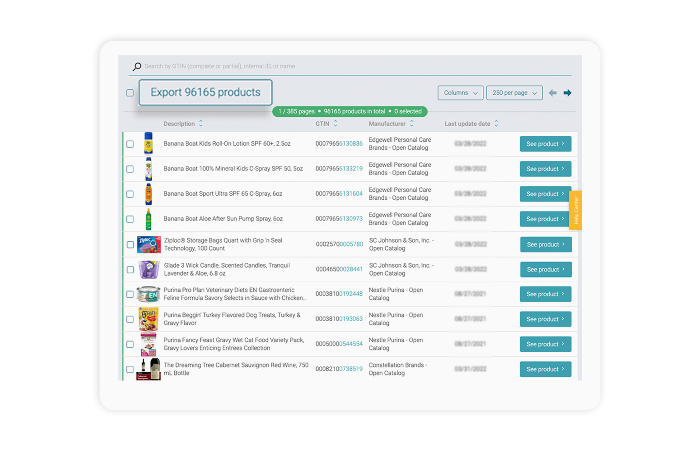Click Banana Boat Sport Ultra SPF 65 description
Viewport: 700px width, 451px height.
[x=223, y=194]
